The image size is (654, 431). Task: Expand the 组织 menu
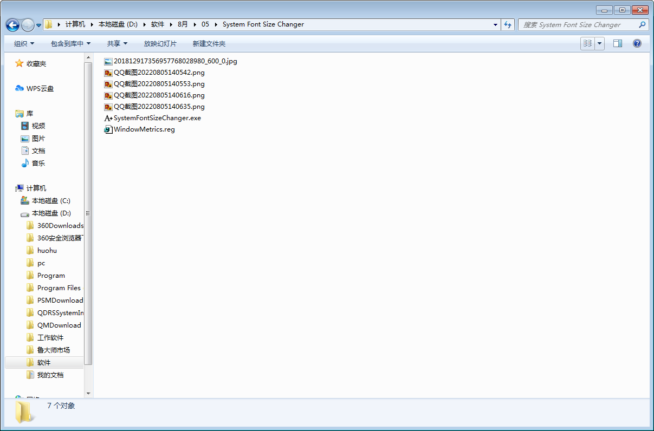[x=23, y=43]
